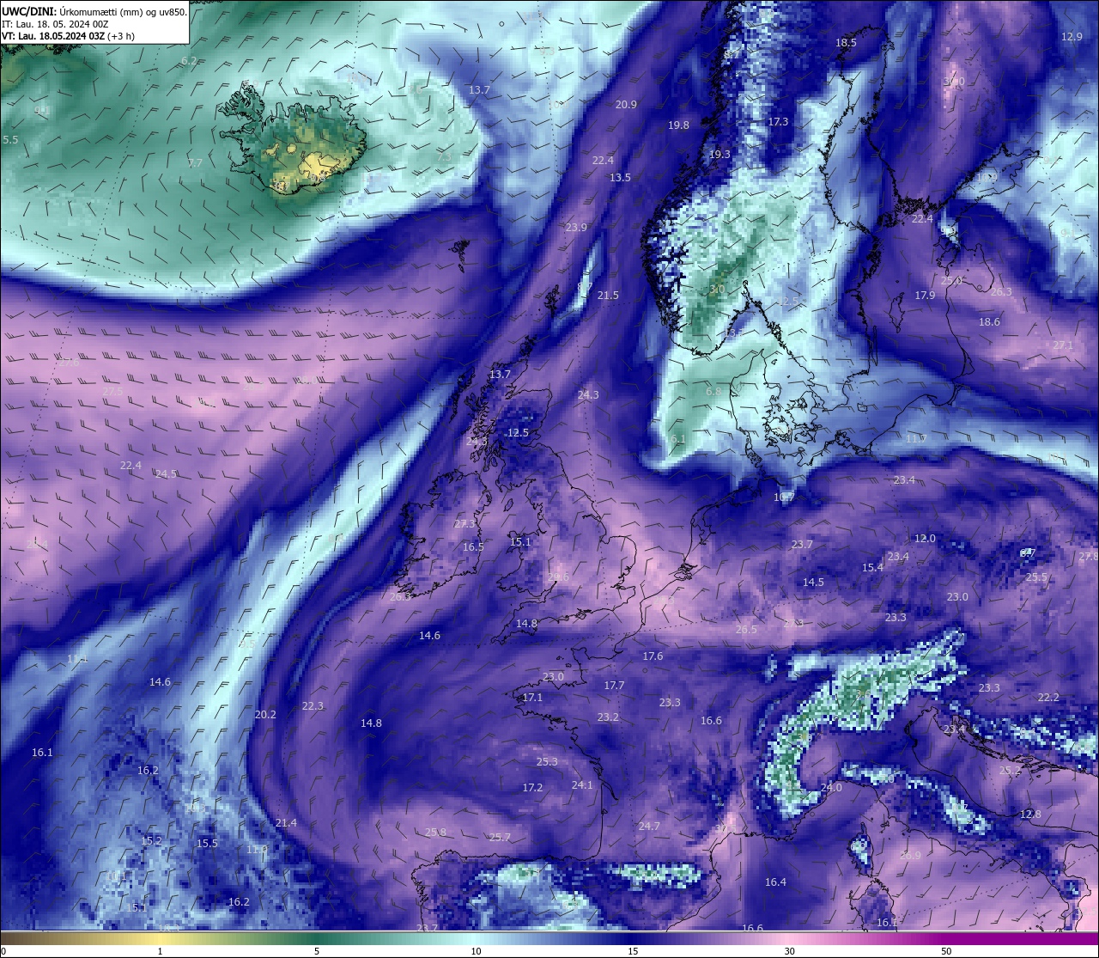This screenshot has width=1099, height=958.
Task: Click the map value 25.2
Action: pos(1010,772)
